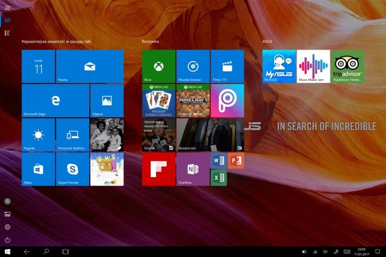Screen dimensions: 386x257
Task: Open TripAdvisor Hotels tile
Action: (x=347, y=67)
